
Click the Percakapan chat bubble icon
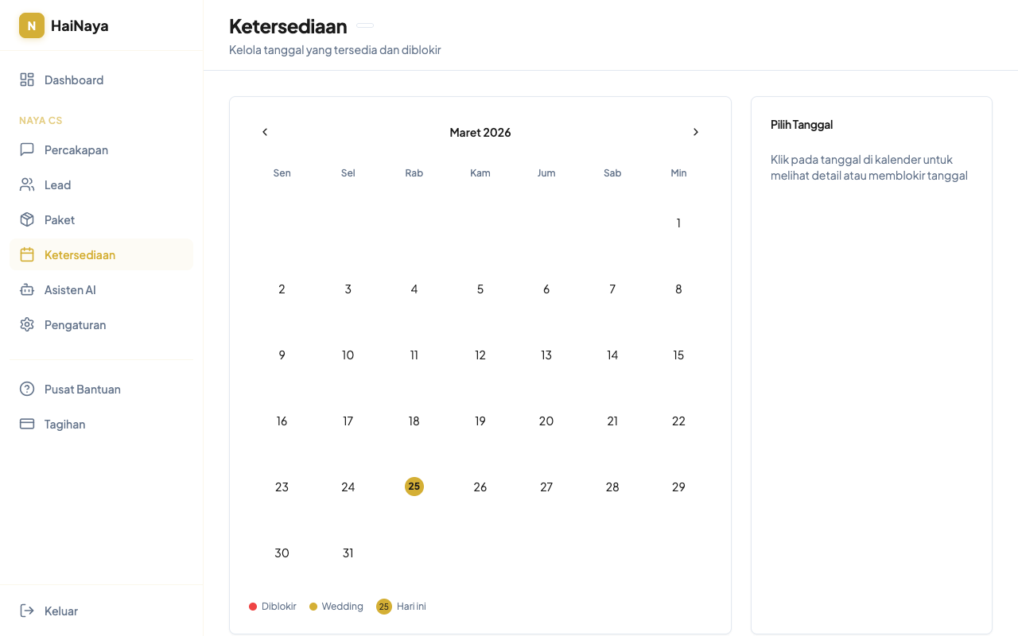pyautogui.click(x=27, y=149)
